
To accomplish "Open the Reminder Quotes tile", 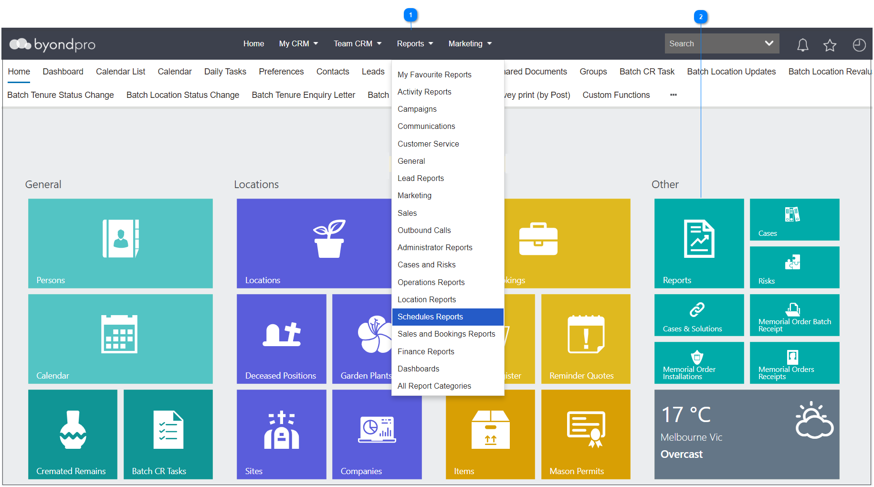I will tap(586, 339).
